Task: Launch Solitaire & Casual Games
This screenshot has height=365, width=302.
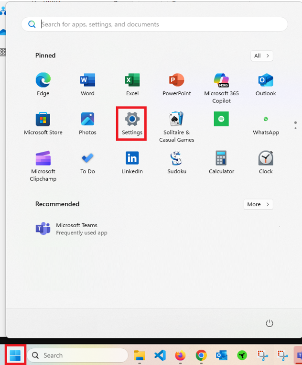Action: click(x=177, y=127)
